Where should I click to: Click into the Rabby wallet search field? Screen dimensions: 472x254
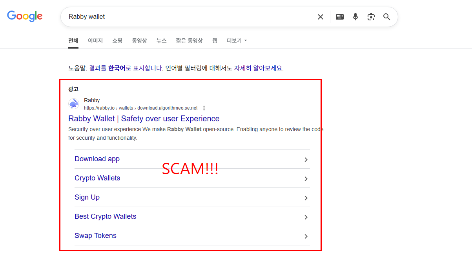[190, 17]
